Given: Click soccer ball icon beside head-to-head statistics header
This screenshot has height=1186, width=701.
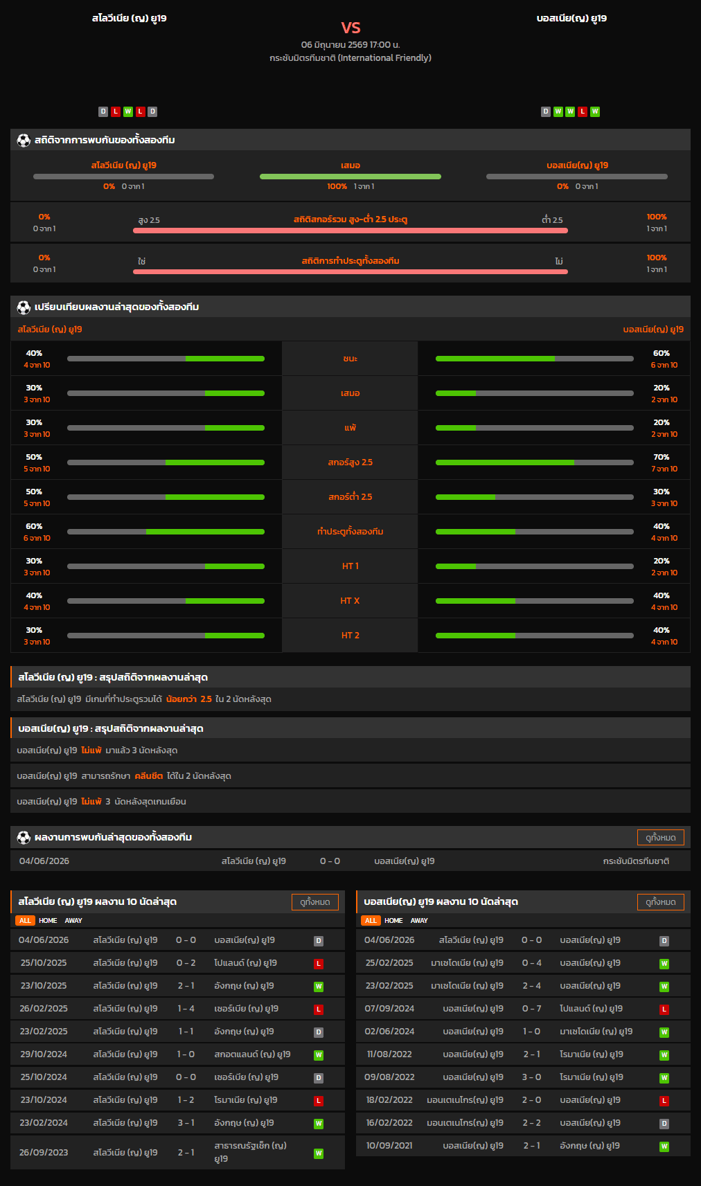Looking at the screenshot, I should pyautogui.click(x=24, y=141).
